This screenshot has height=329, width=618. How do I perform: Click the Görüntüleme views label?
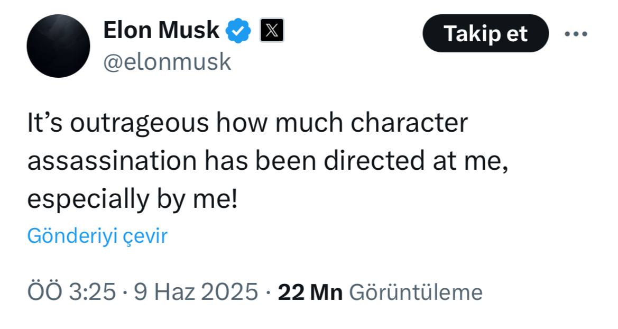416,293
